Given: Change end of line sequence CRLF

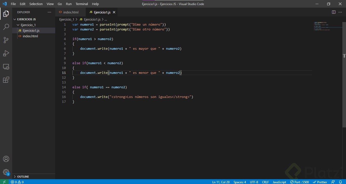Looking at the screenshot, I should pyautogui.click(x=265, y=182).
